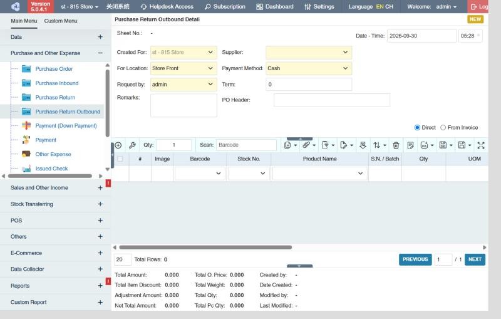Click the application logo icon top-left
The image size is (501, 319).
(15, 6)
